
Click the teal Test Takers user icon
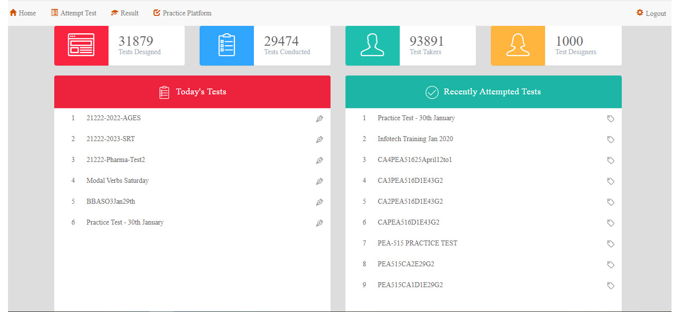[x=372, y=45]
